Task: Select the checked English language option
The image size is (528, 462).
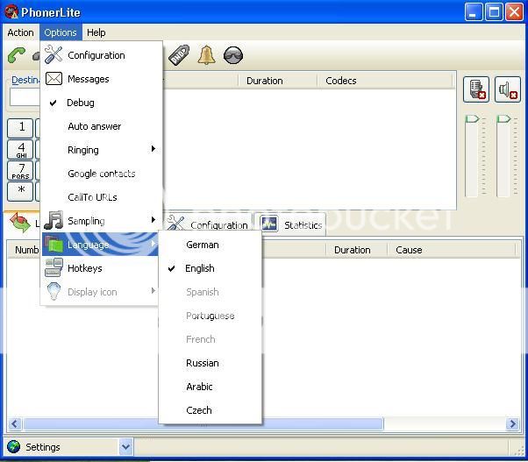Action: click(200, 268)
